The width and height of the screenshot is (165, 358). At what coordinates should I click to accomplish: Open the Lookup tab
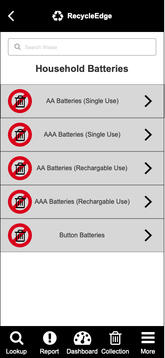(16, 342)
